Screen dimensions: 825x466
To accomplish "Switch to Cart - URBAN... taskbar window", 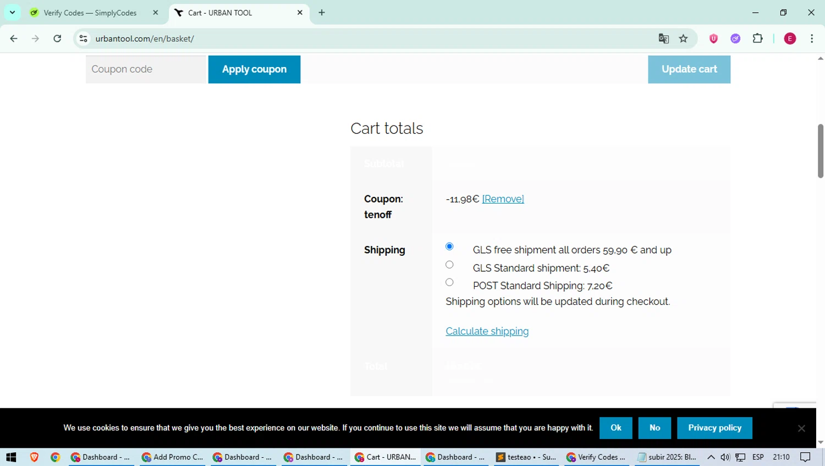I will (x=386, y=457).
